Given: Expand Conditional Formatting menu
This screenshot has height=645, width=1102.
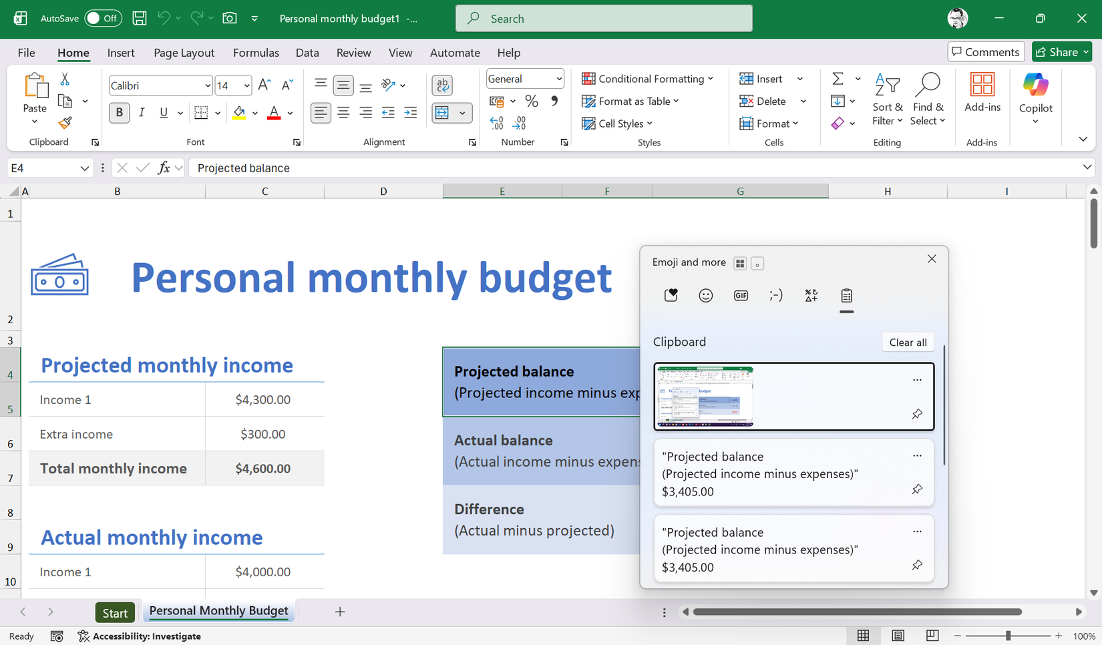Looking at the screenshot, I should (647, 79).
